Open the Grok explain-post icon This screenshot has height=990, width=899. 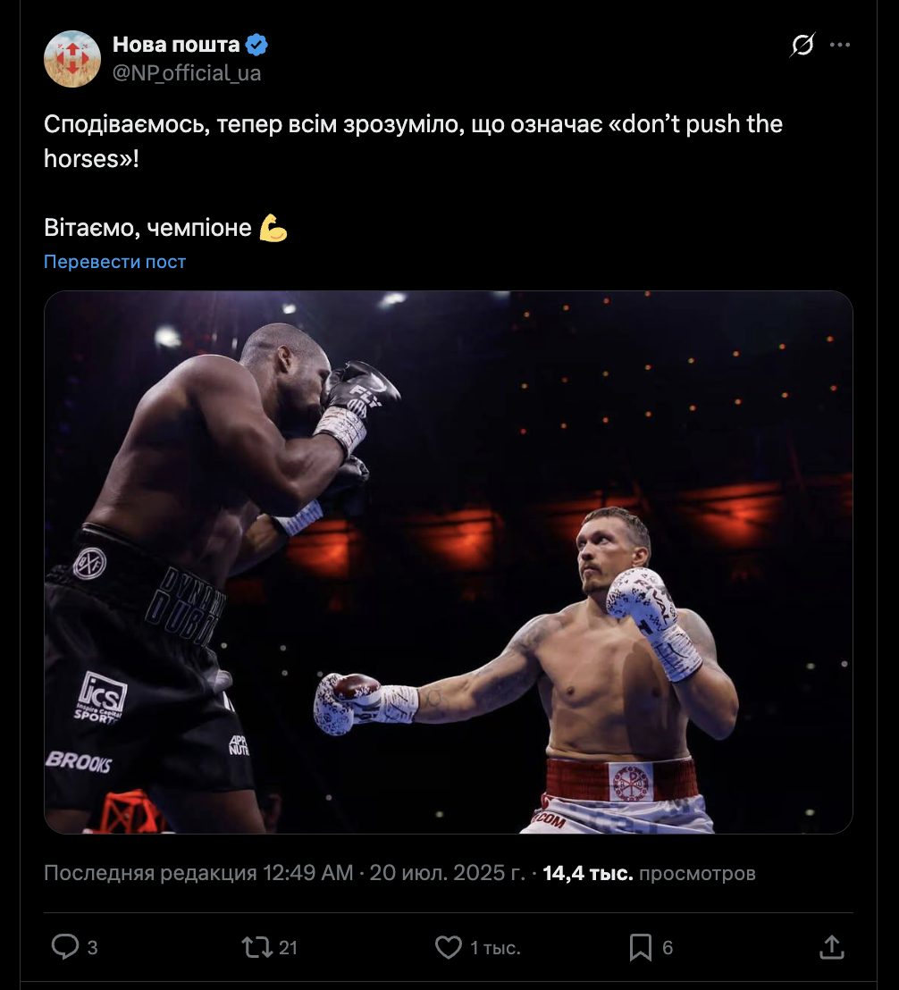(x=802, y=45)
